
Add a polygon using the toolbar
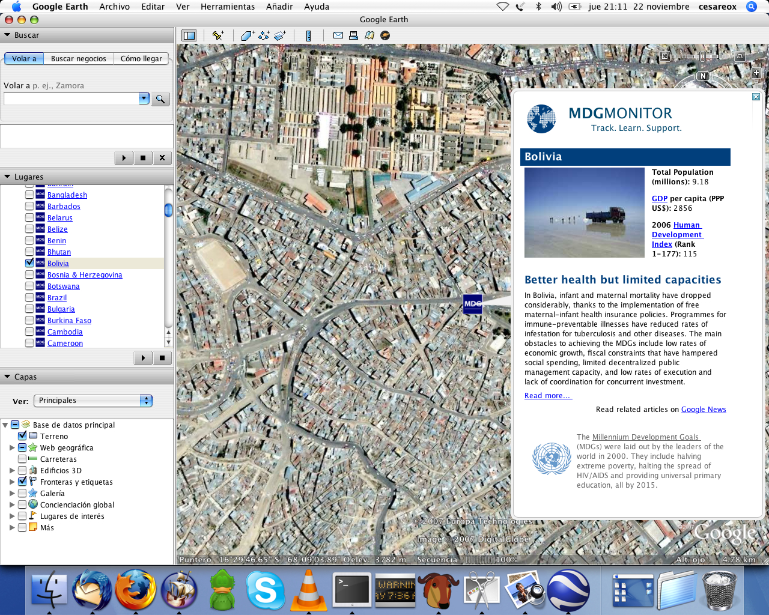(248, 35)
